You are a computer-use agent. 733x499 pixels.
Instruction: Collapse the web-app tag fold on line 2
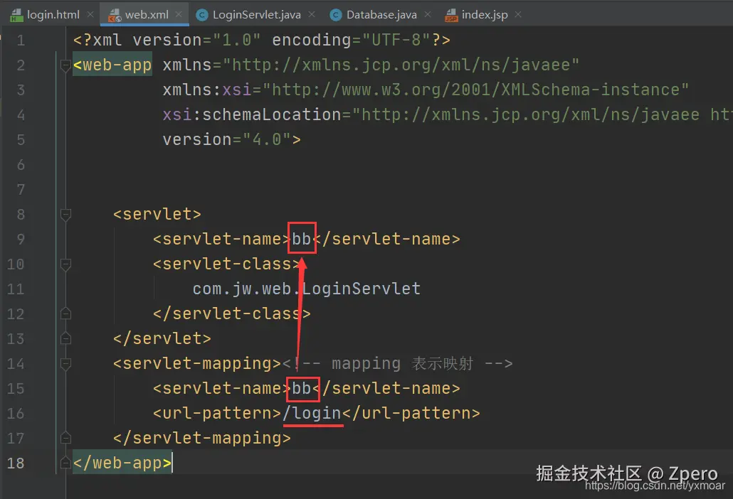point(65,65)
